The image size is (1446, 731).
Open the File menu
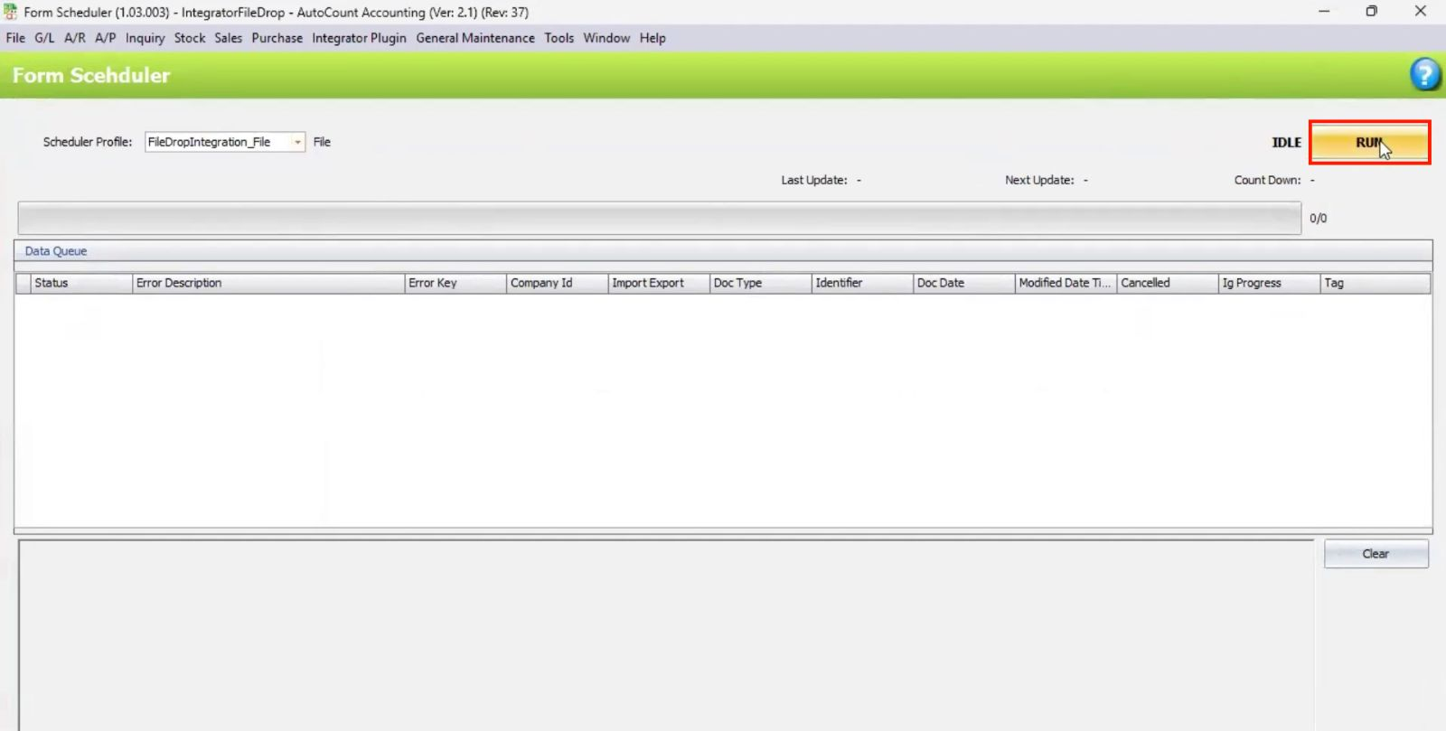point(15,38)
